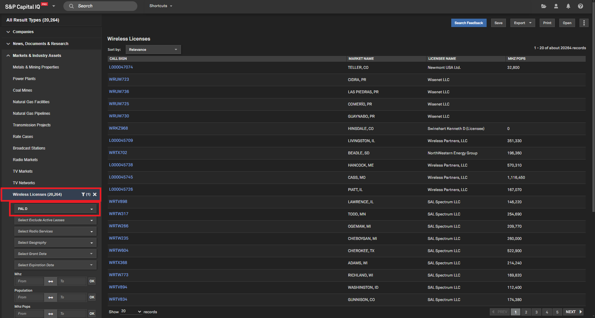Click the Search Feedback button
This screenshot has width=595, height=318.
469,23
